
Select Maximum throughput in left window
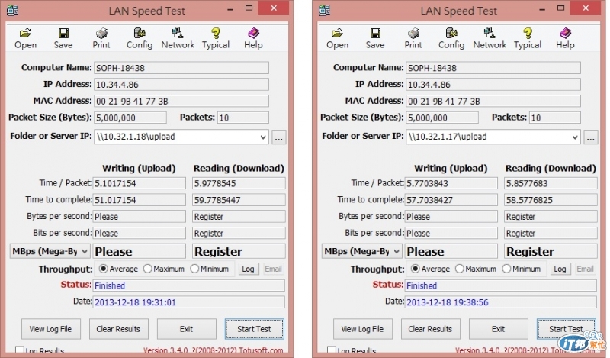147,269
